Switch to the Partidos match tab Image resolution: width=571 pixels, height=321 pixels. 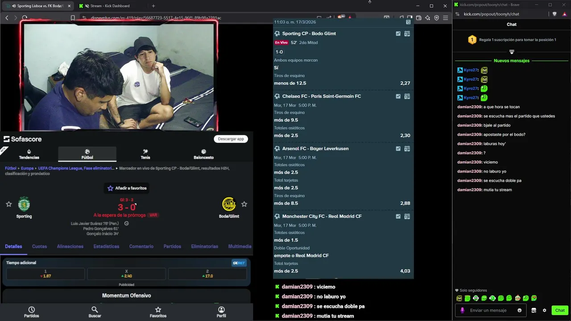coord(172,247)
